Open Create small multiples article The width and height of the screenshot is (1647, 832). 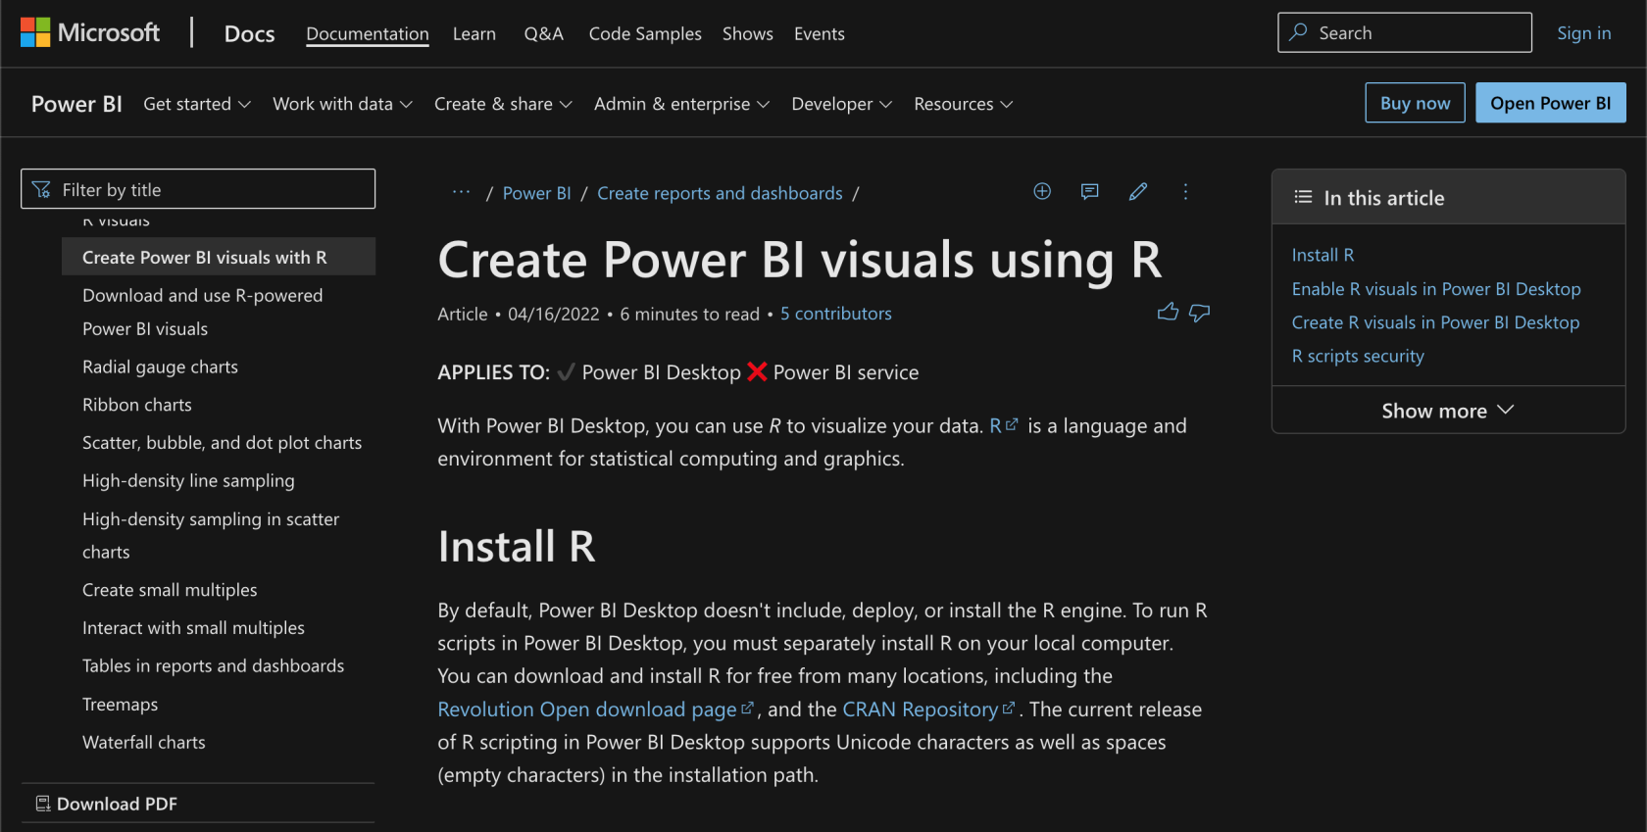point(170,590)
